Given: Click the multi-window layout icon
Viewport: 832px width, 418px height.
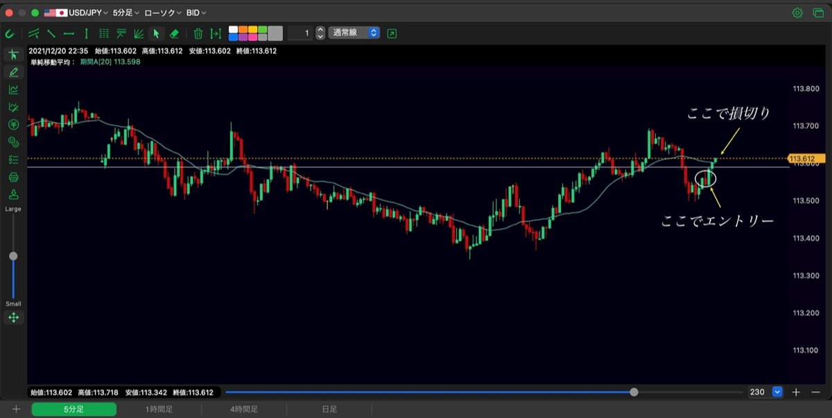Looking at the screenshot, I should pyautogui.click(x=817, y=13).
